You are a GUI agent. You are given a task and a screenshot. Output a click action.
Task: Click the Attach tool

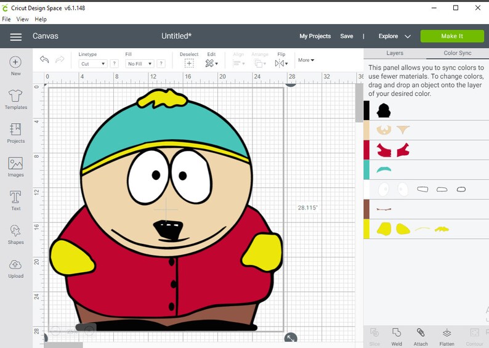tap(421, 337)
